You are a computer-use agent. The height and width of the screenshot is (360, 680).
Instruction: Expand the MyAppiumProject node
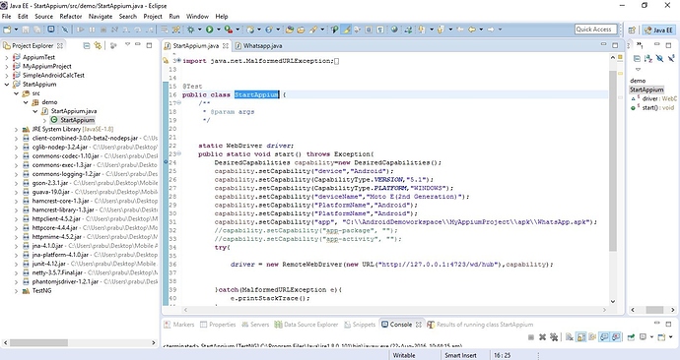coord(7,66)
